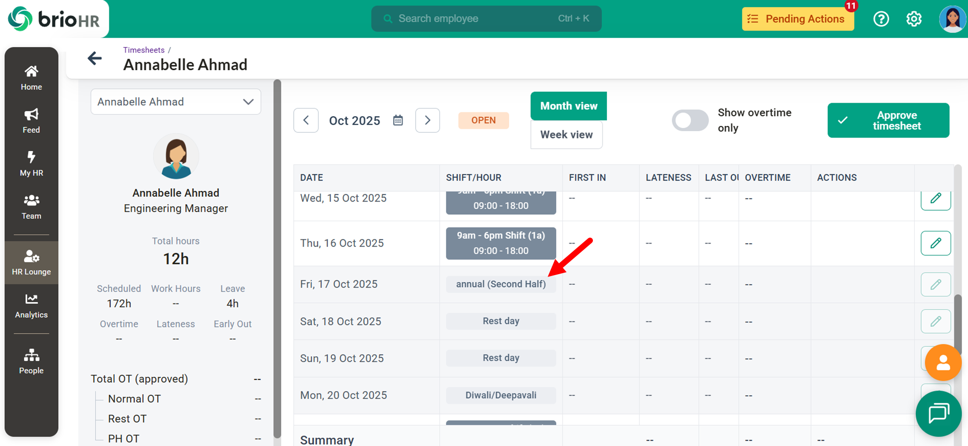Click Approve timesheet button
This screenshot has width=968, height=446.
coord(888,121)
